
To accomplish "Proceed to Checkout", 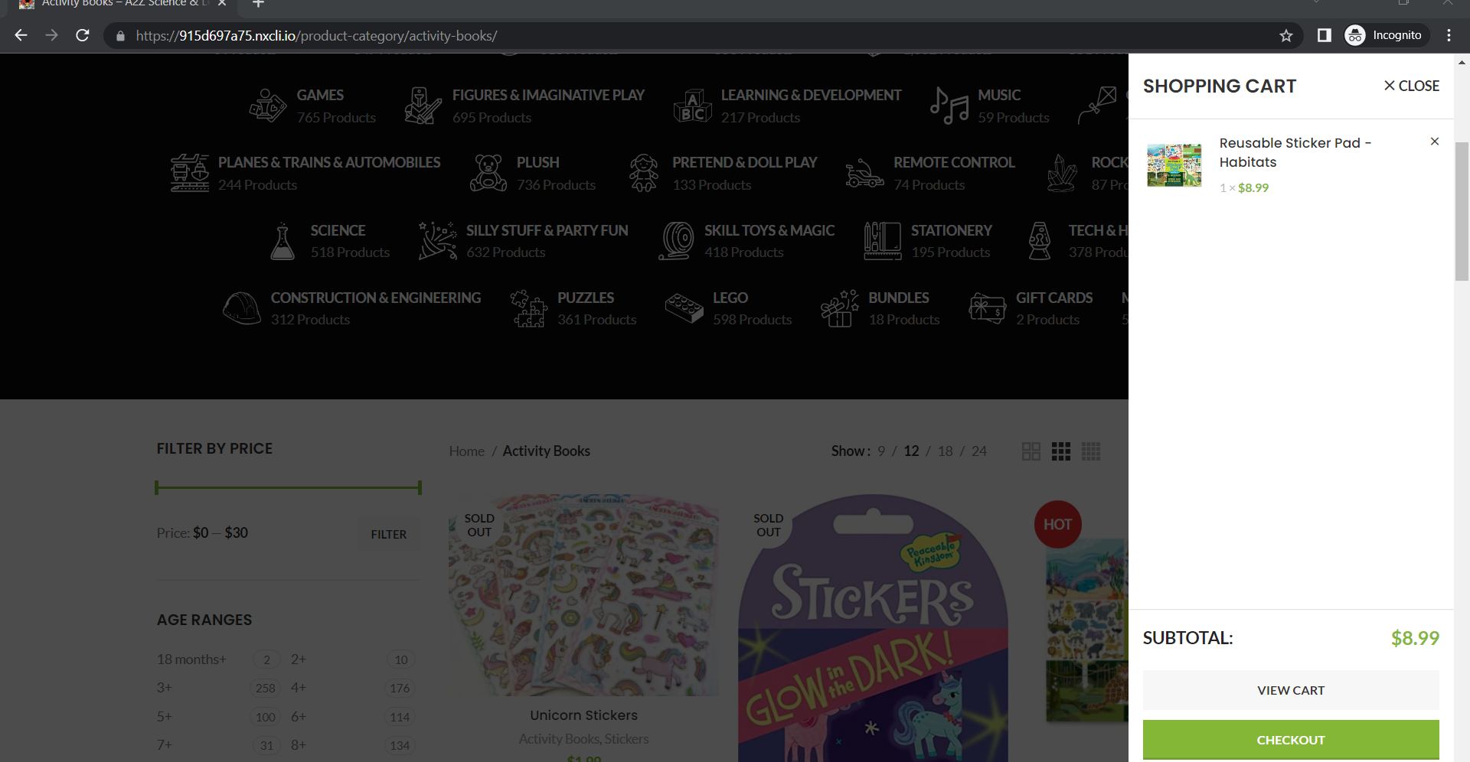I will pyautogui.click(x=1291, y=740).
